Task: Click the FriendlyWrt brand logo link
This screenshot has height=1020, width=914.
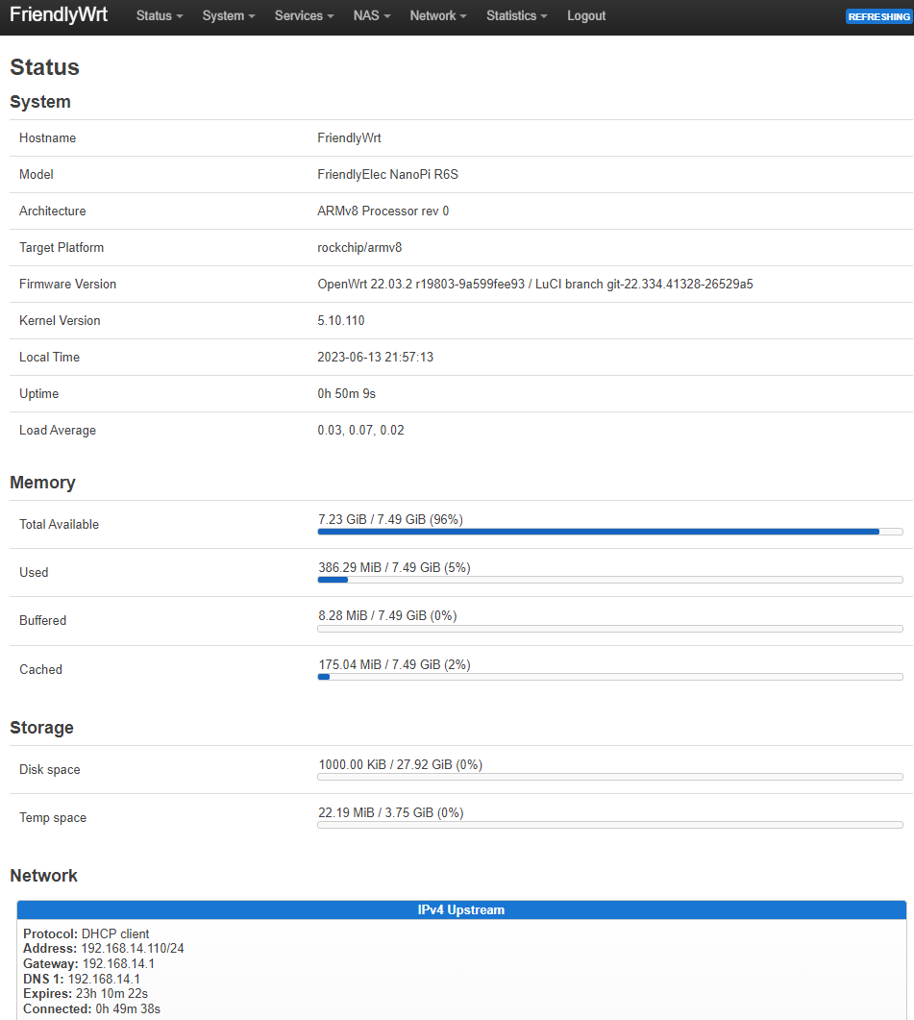Action: coord(59,15)
